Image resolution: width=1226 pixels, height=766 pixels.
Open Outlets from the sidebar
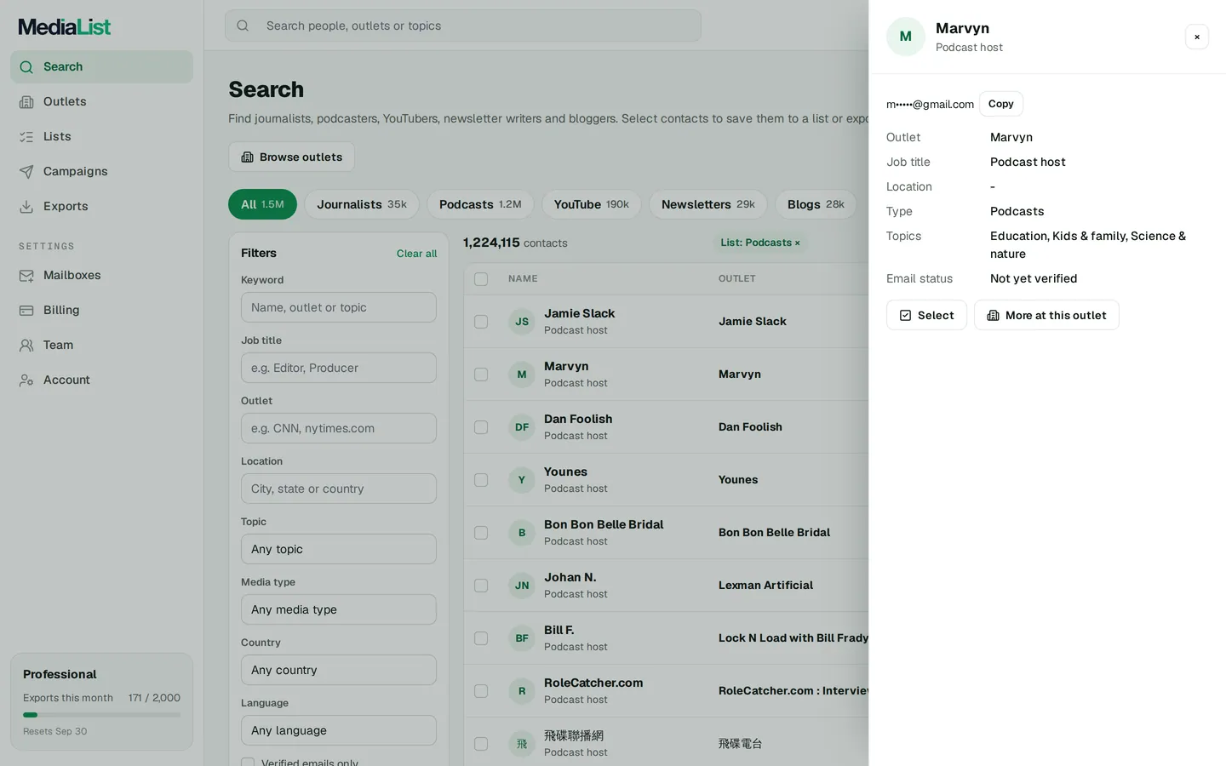pos(101,101)
